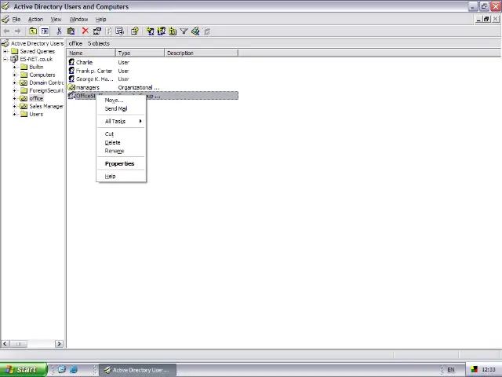The height and width of the screenshot is (377, 502).
Task: Select the Builtin folder tree item
Action: point(36,67)
